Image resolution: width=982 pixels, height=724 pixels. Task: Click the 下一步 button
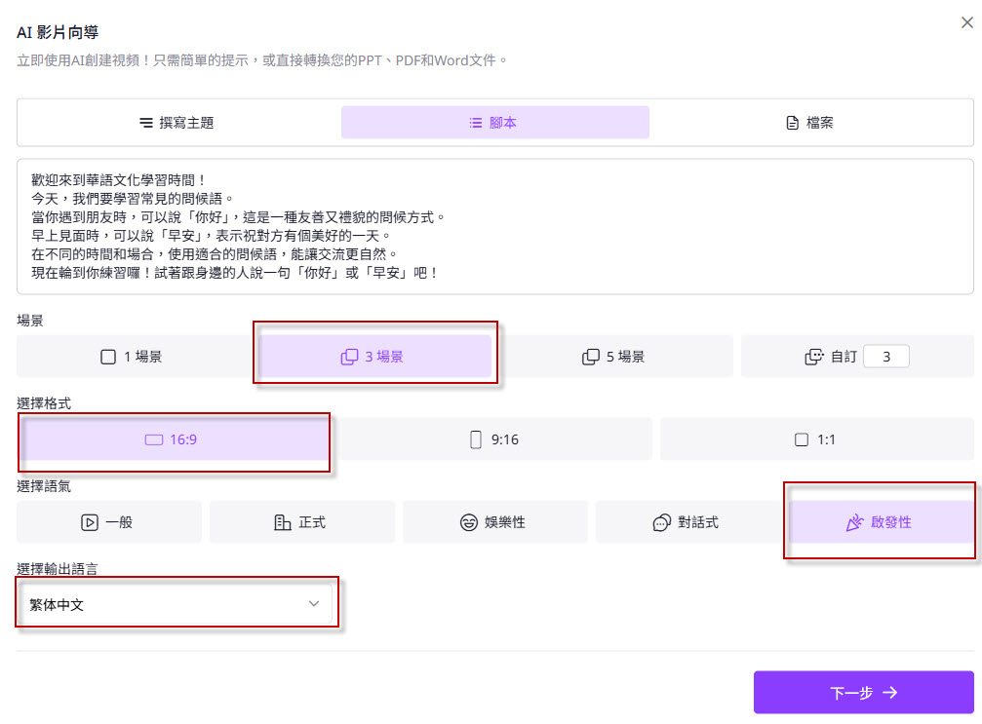pyautogui.click(x=863, y=693)
